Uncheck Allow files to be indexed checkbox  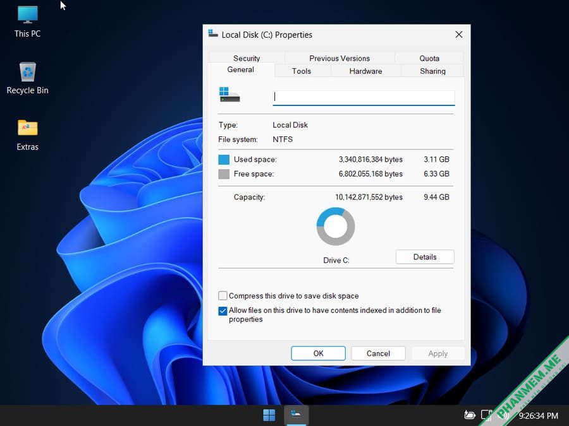pyautogui.click(x=223, y=311)
